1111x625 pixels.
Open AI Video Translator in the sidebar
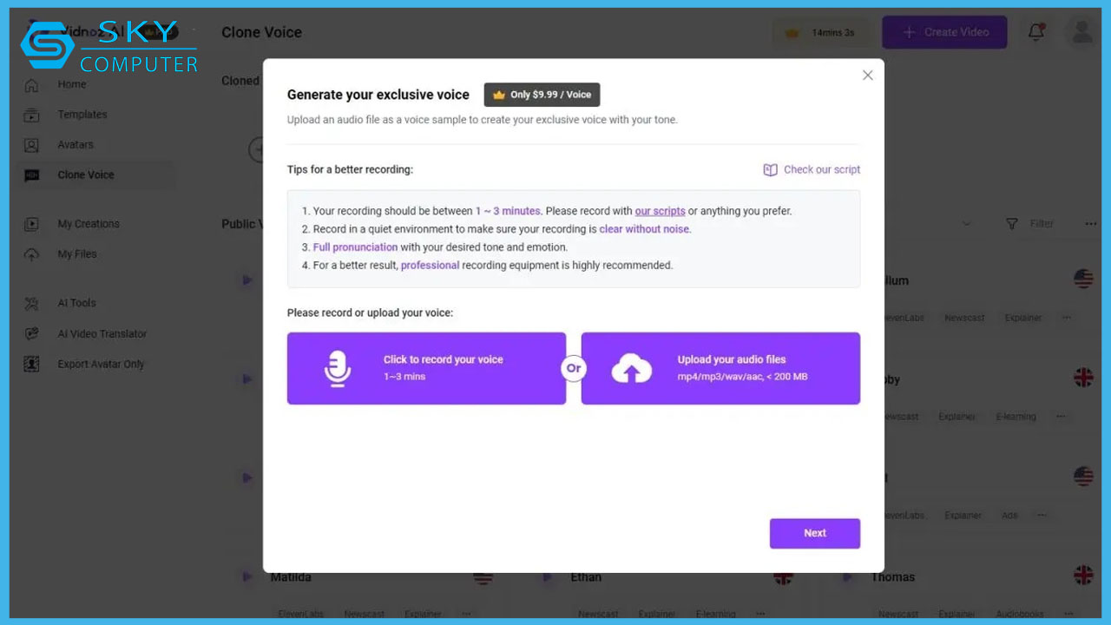tap(102, 334)
